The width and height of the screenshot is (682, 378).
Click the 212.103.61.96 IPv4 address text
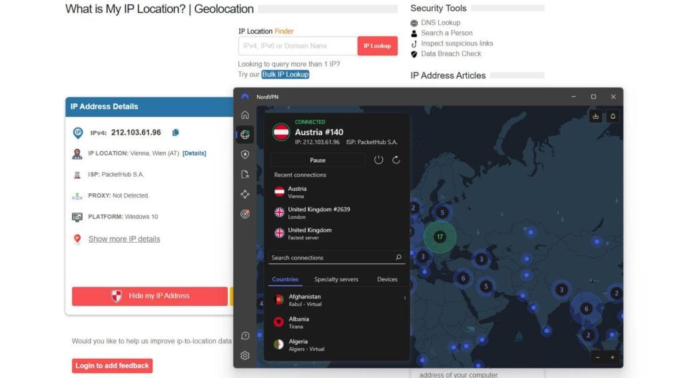coord(136,133)
